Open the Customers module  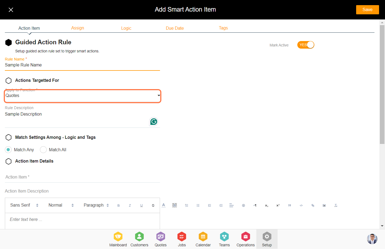pyautogui.click(x=139, y=239)
